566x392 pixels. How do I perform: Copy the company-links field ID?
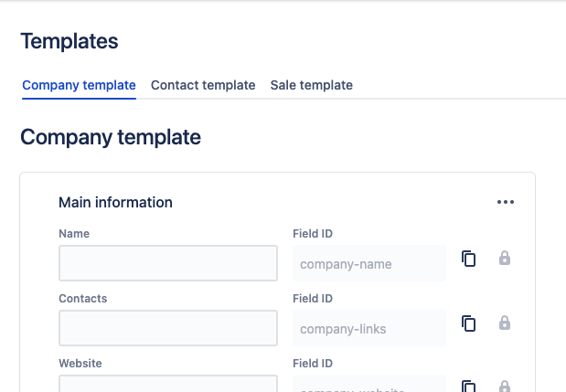click(469, 323)
